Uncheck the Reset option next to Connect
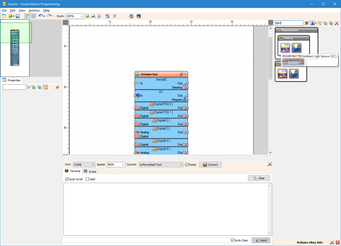 pyautogui.click(x=186, y=164)
